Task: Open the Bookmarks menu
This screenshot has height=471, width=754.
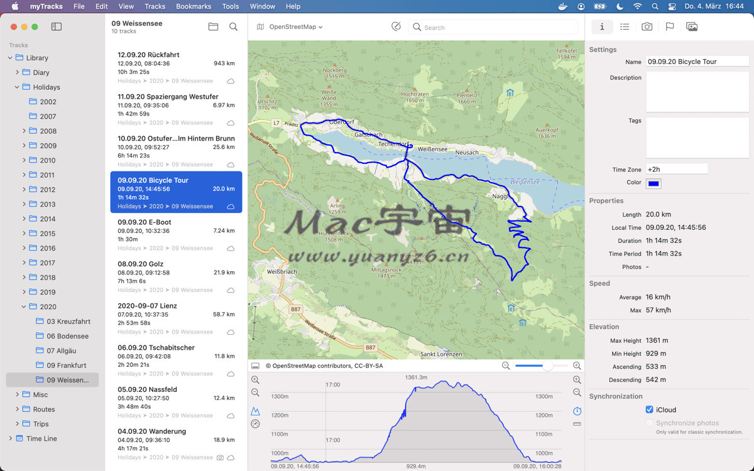Action: [x=194, y=6]
